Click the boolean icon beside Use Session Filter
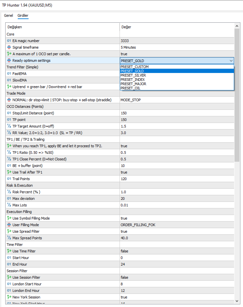This screenshot has width=243, height=307. (9, 277)
